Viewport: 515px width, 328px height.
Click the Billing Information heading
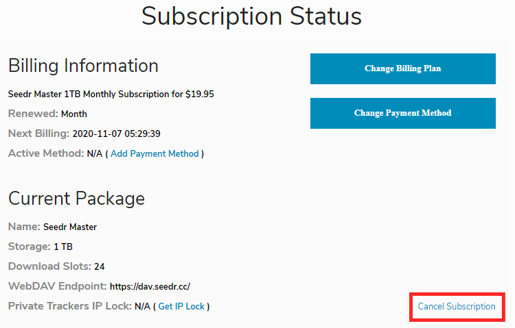pyautogui.click(x=83, y=66)
